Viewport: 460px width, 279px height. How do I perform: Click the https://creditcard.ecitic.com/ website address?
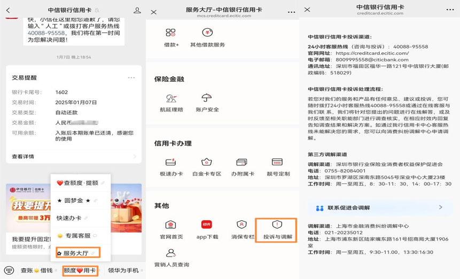(372, 53)
